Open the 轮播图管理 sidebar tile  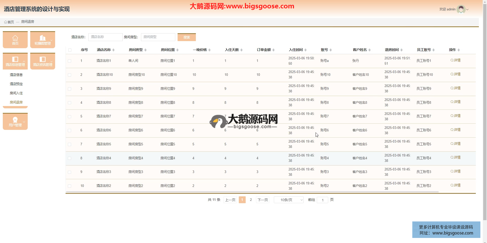(x=42, y=40)
